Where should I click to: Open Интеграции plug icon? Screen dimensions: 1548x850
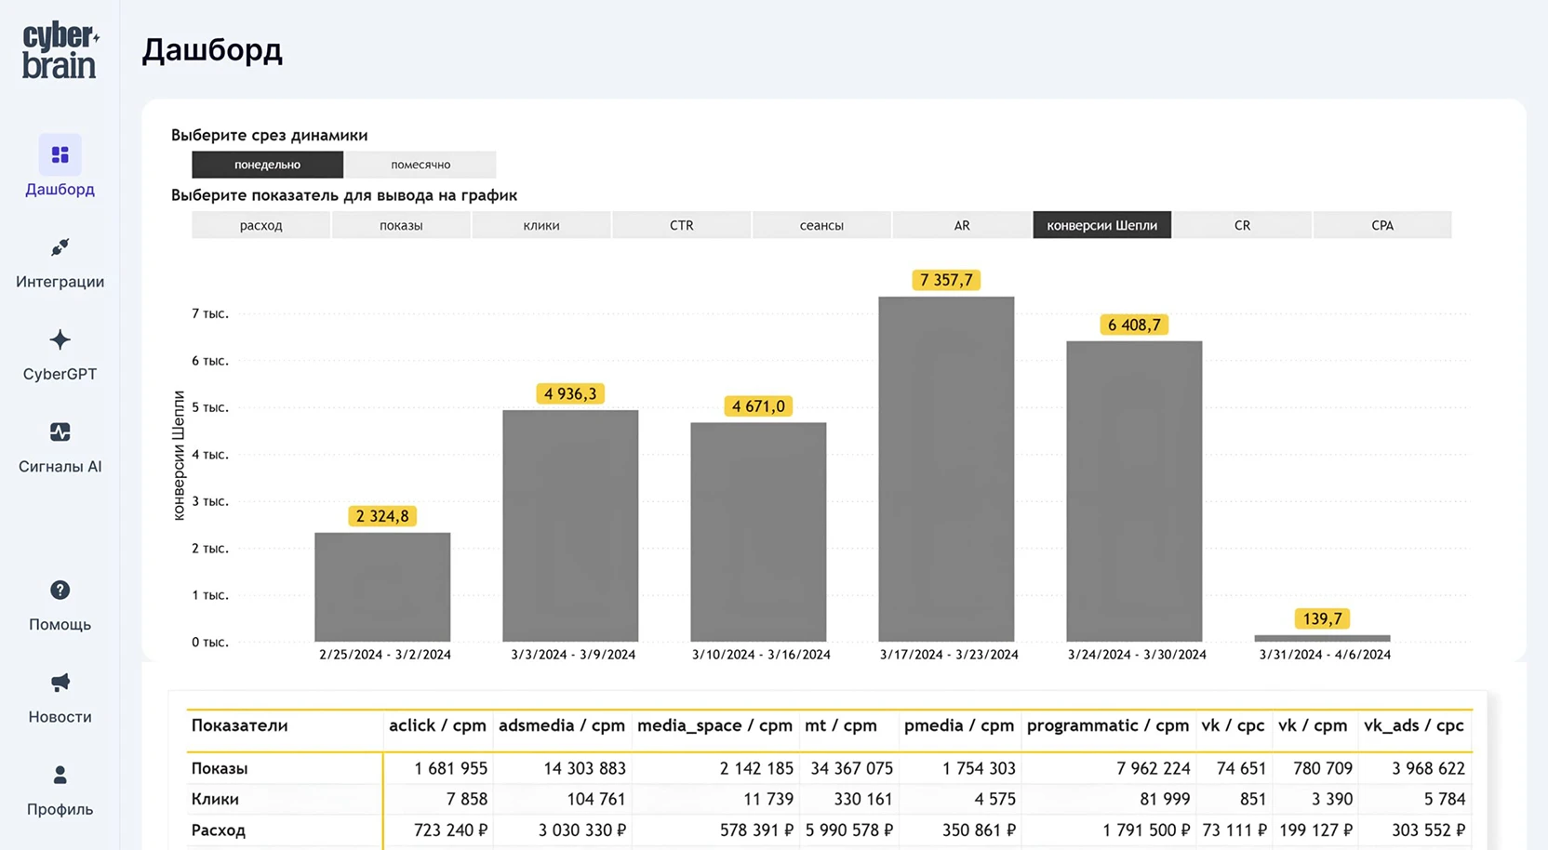(x=60, y=247)
